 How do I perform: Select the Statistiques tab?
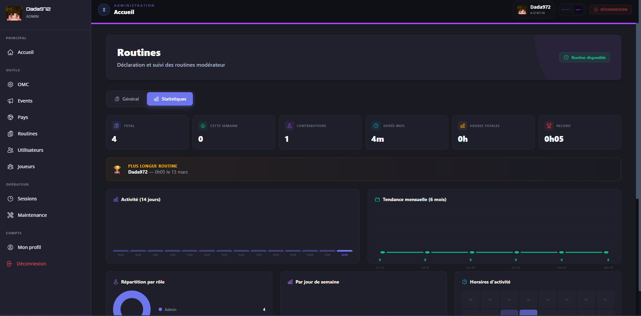[170, 99]
